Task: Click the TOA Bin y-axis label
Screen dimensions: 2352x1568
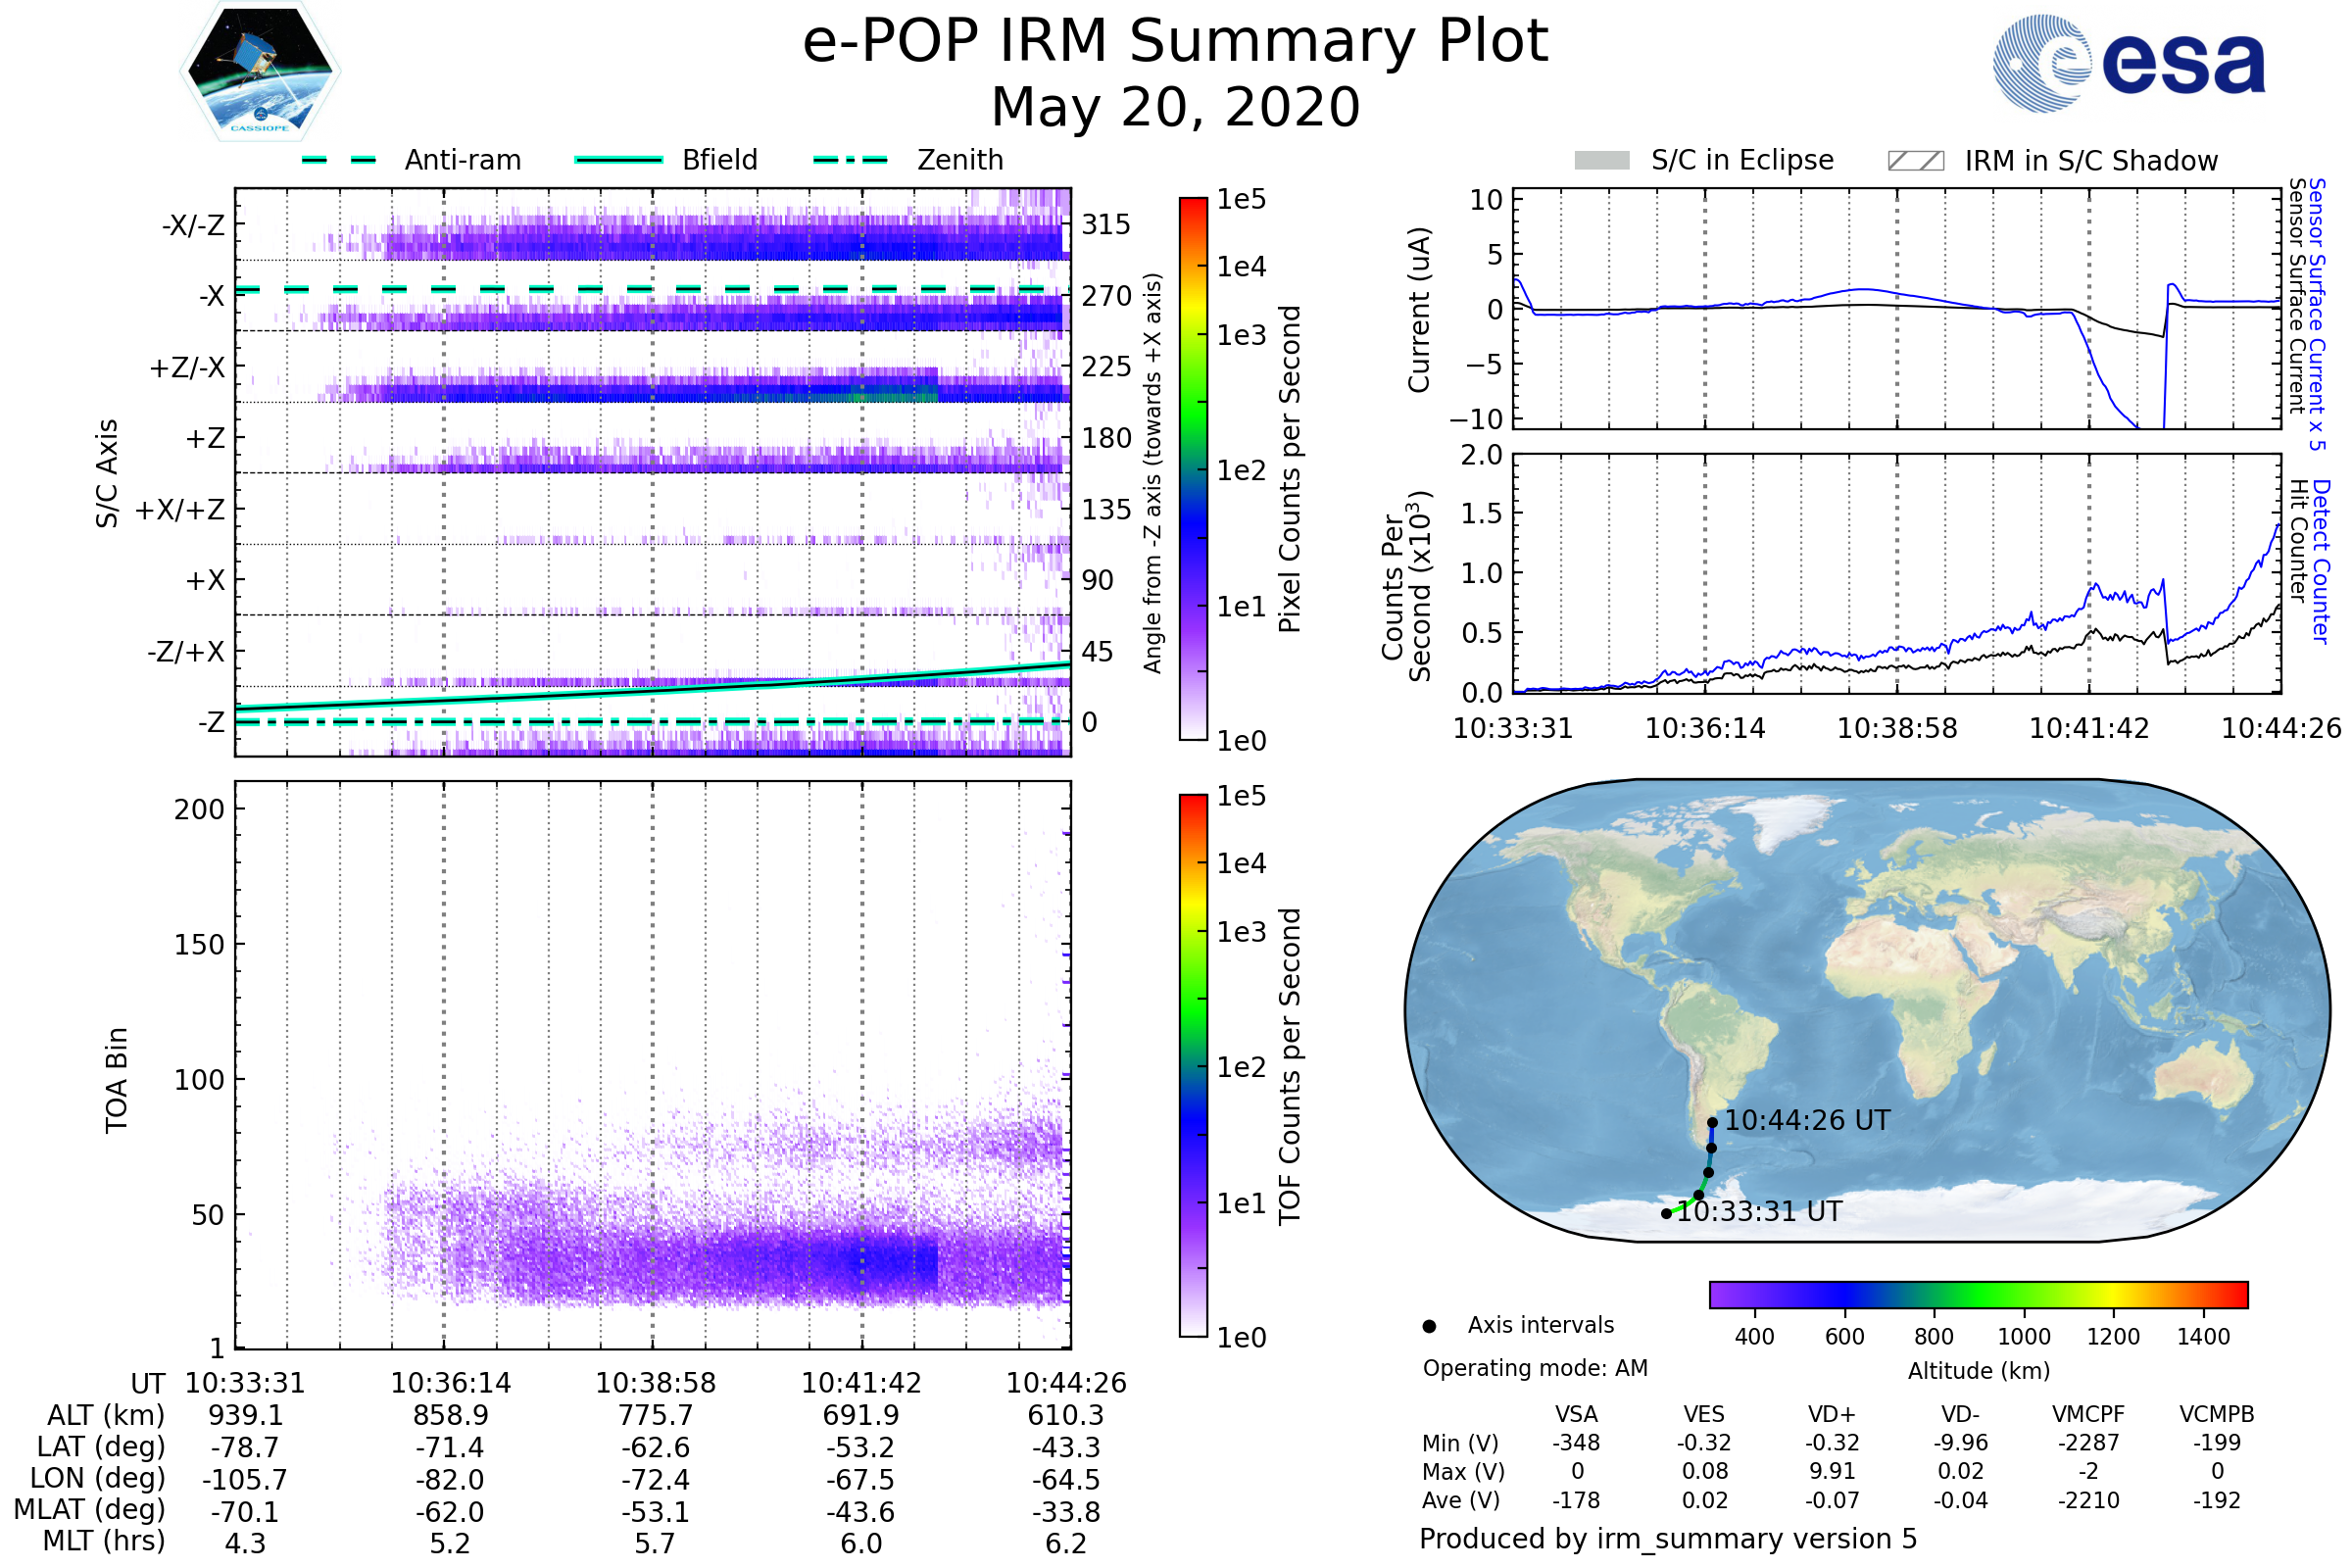Action: point(117,1080)
